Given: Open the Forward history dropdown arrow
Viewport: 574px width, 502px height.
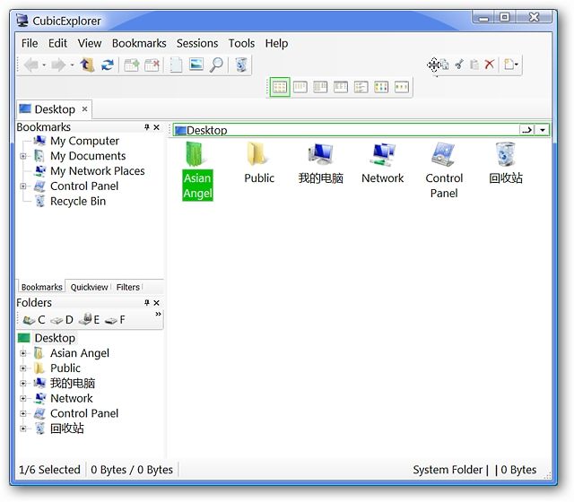Looking at the screenshot, I should (x=72, y=65).
